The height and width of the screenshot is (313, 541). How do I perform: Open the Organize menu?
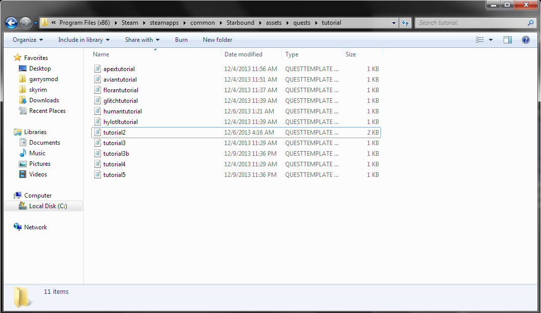(28, 40)
